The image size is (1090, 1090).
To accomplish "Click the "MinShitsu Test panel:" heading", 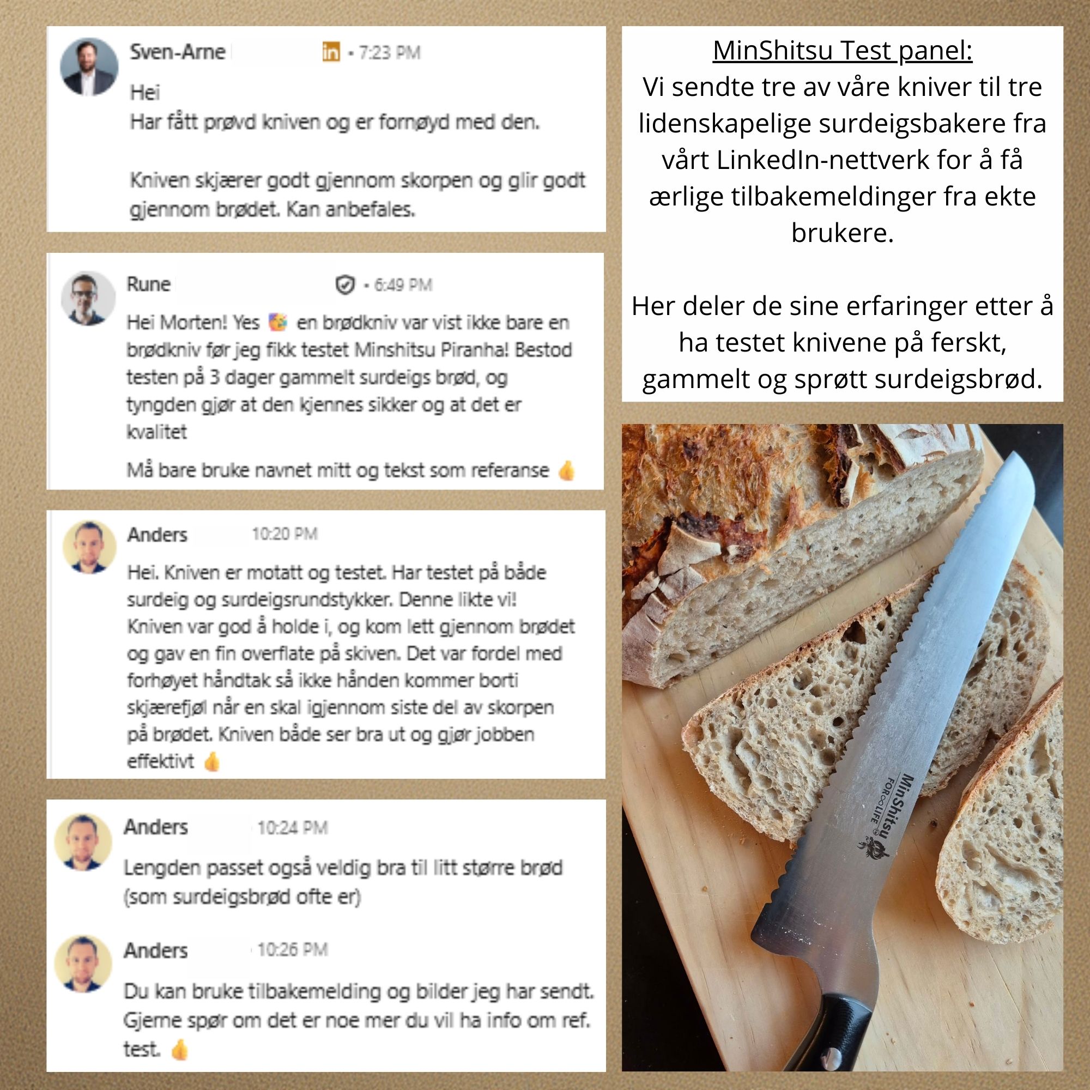I will point(843,51).
